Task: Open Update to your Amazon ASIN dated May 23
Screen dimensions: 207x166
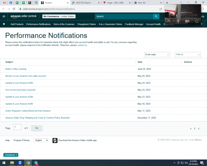Action: click(x=19, y=97)
